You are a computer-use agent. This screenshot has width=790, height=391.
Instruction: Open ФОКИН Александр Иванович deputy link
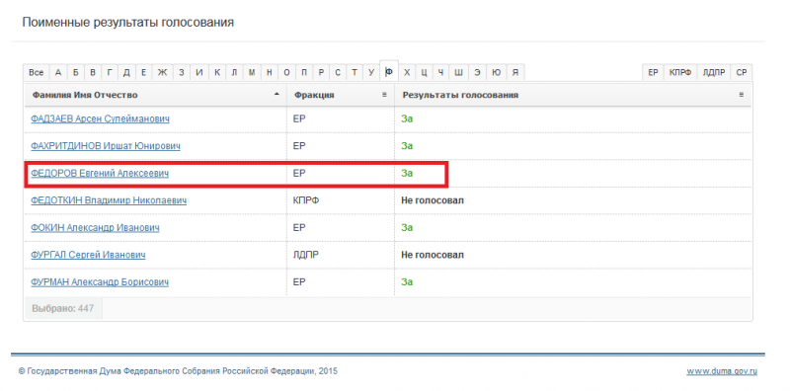pyautogui.click(x=95, y=228)
